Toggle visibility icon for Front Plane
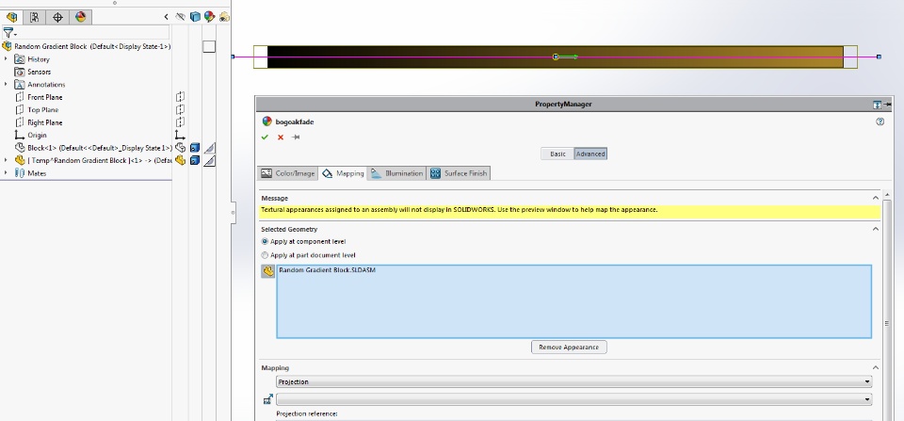Screen dimensions: 904x421 (181, 97)
